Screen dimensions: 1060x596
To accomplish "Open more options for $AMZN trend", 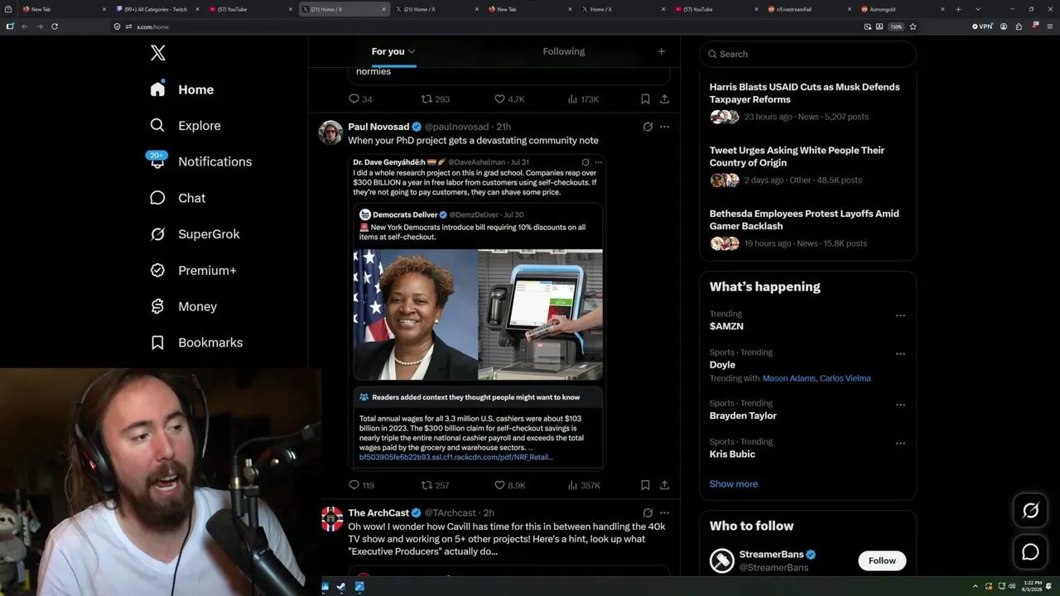I will tap(900, 315).
